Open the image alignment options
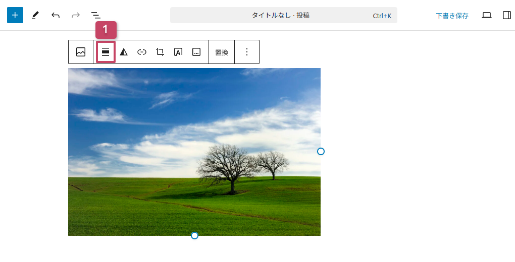515x262 pixels. pyautogui.click(x=106, y=52)
